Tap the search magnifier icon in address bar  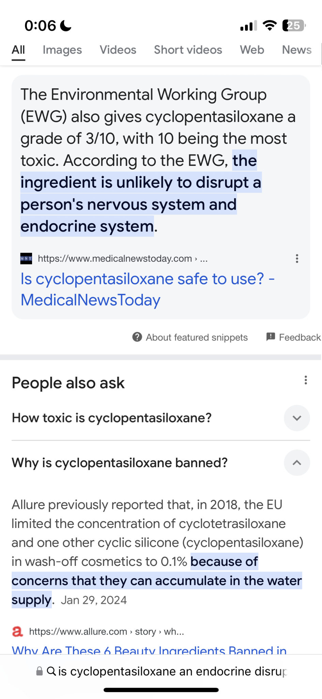click(51, 671)
